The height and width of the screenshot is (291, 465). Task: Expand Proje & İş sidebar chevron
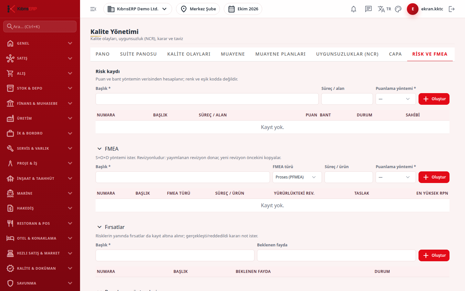click(x=70, y=163)
